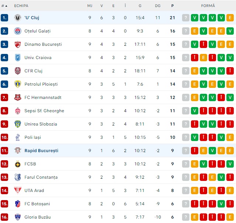Image resolution: width=236 pixels, height=223 pixels.
Task: Click the MJ column header
Action: point(90,6)
